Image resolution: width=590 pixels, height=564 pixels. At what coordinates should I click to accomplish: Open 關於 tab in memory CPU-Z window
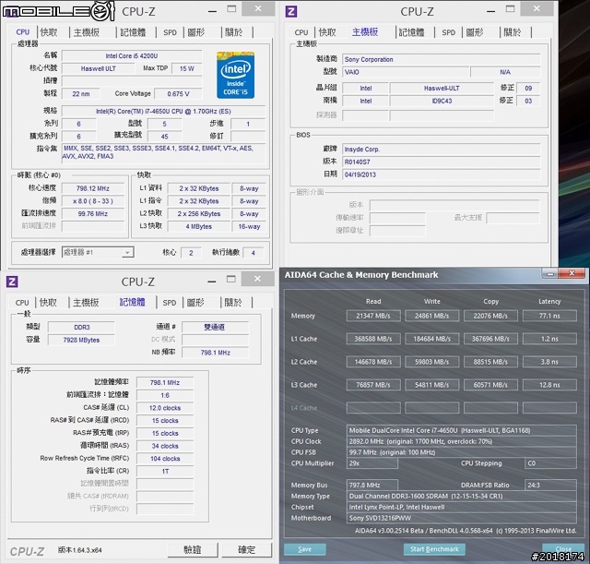point(233,303)
